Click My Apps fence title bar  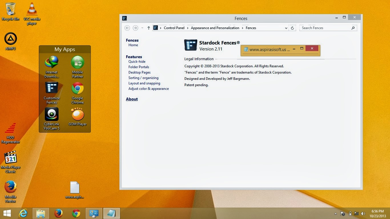click(x=65, y=49)
